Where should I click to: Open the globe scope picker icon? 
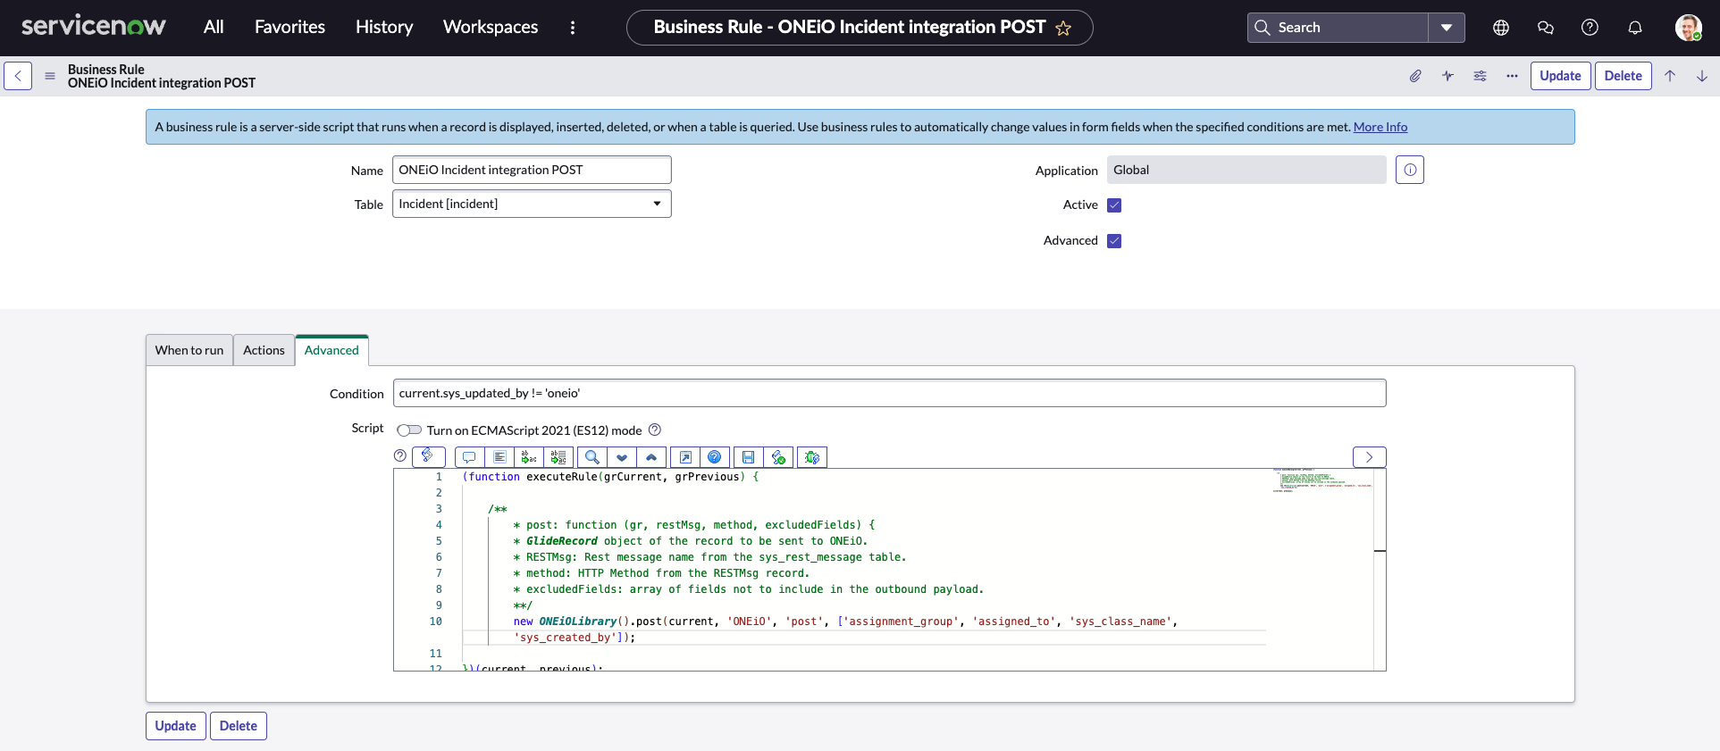(1501, 28)
